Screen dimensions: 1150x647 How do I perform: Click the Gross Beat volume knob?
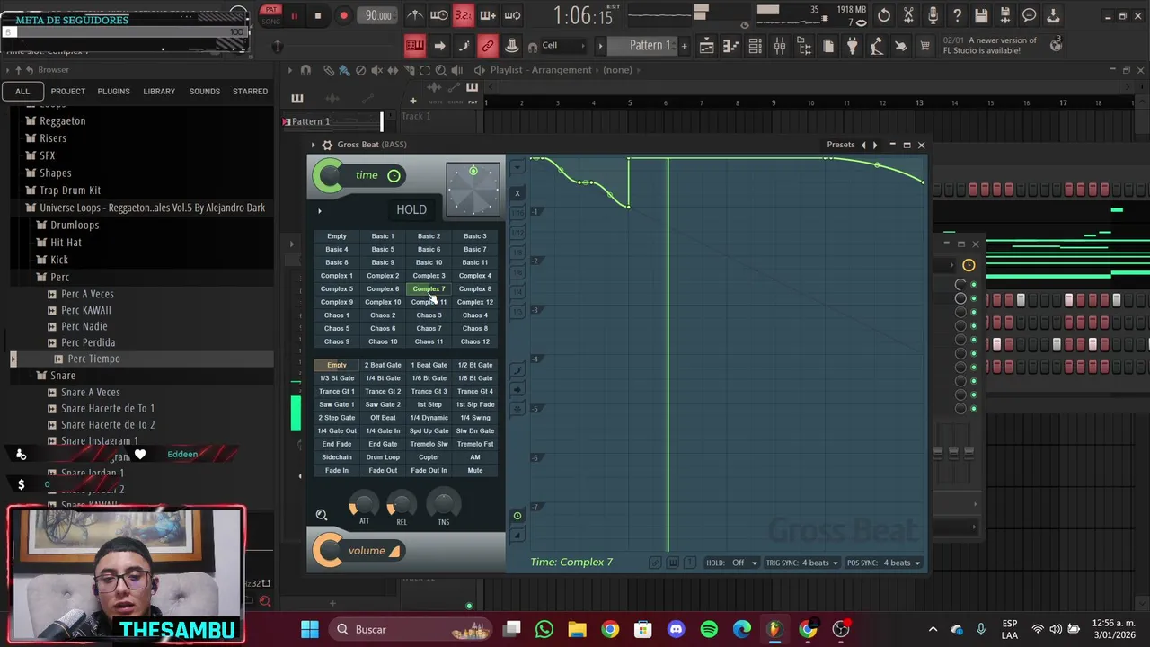point(330,550)
